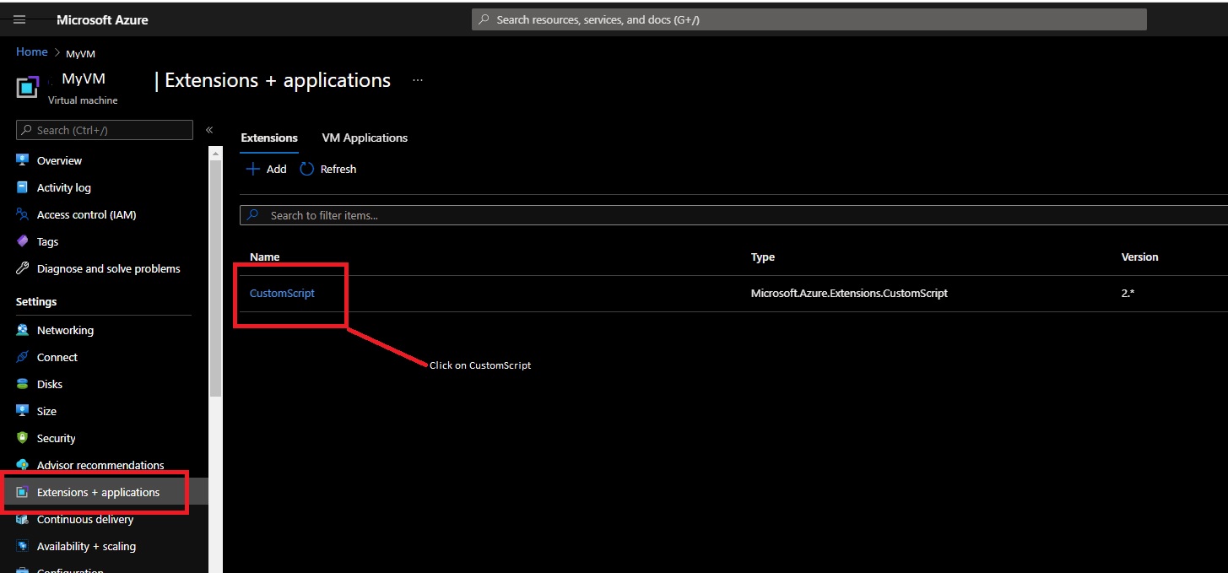The width and height of the screenshot is (1228, 573).
Task: Switch to the VM Applications tab
Action: pyautogui.click(x=364, y=138)
